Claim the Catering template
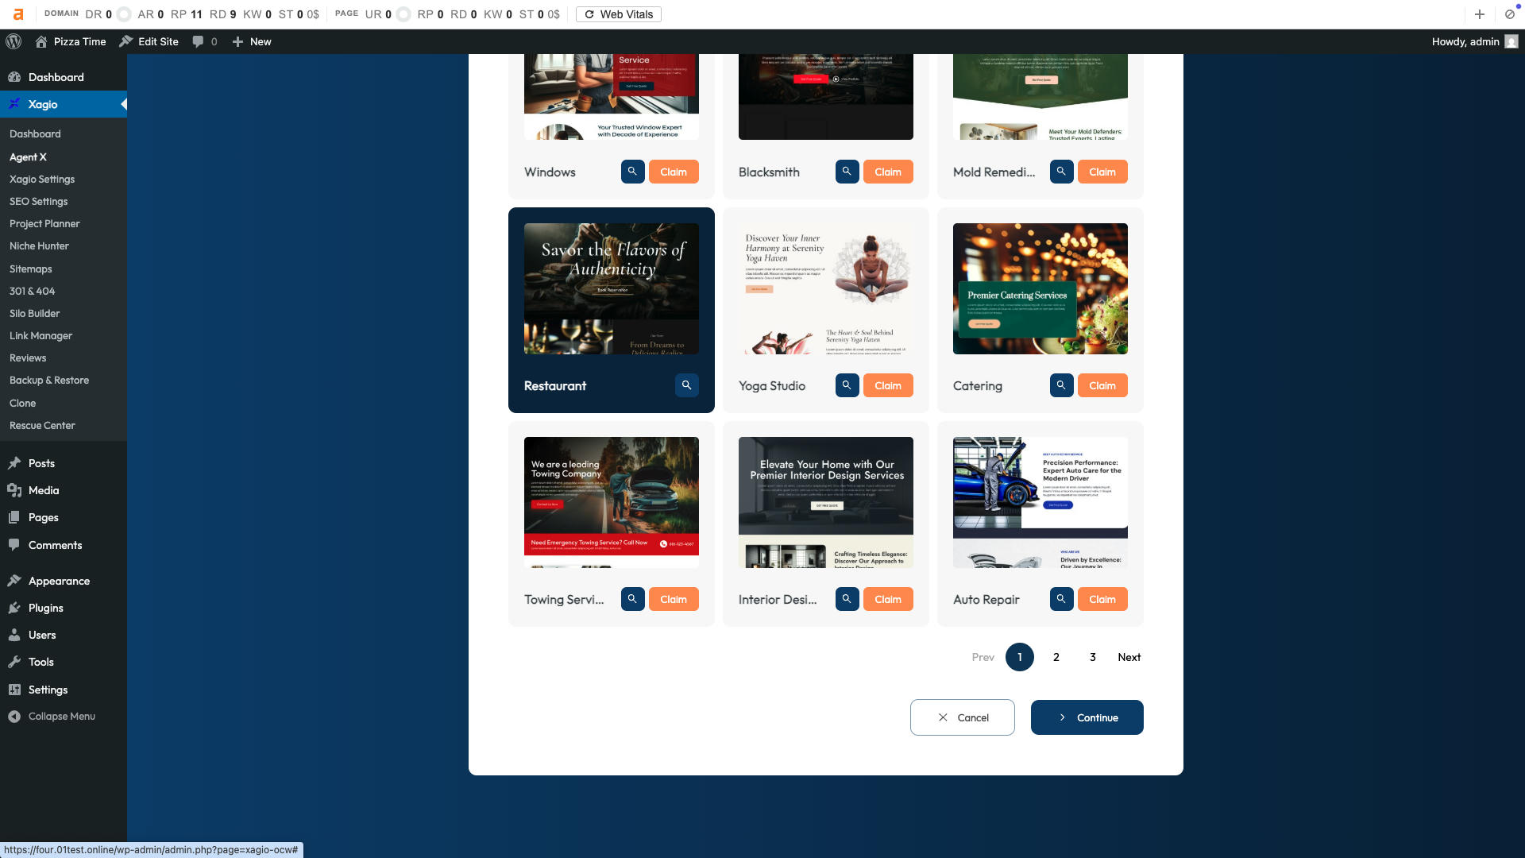This screenshot has height=858, width=1525. pos(1102,385)
